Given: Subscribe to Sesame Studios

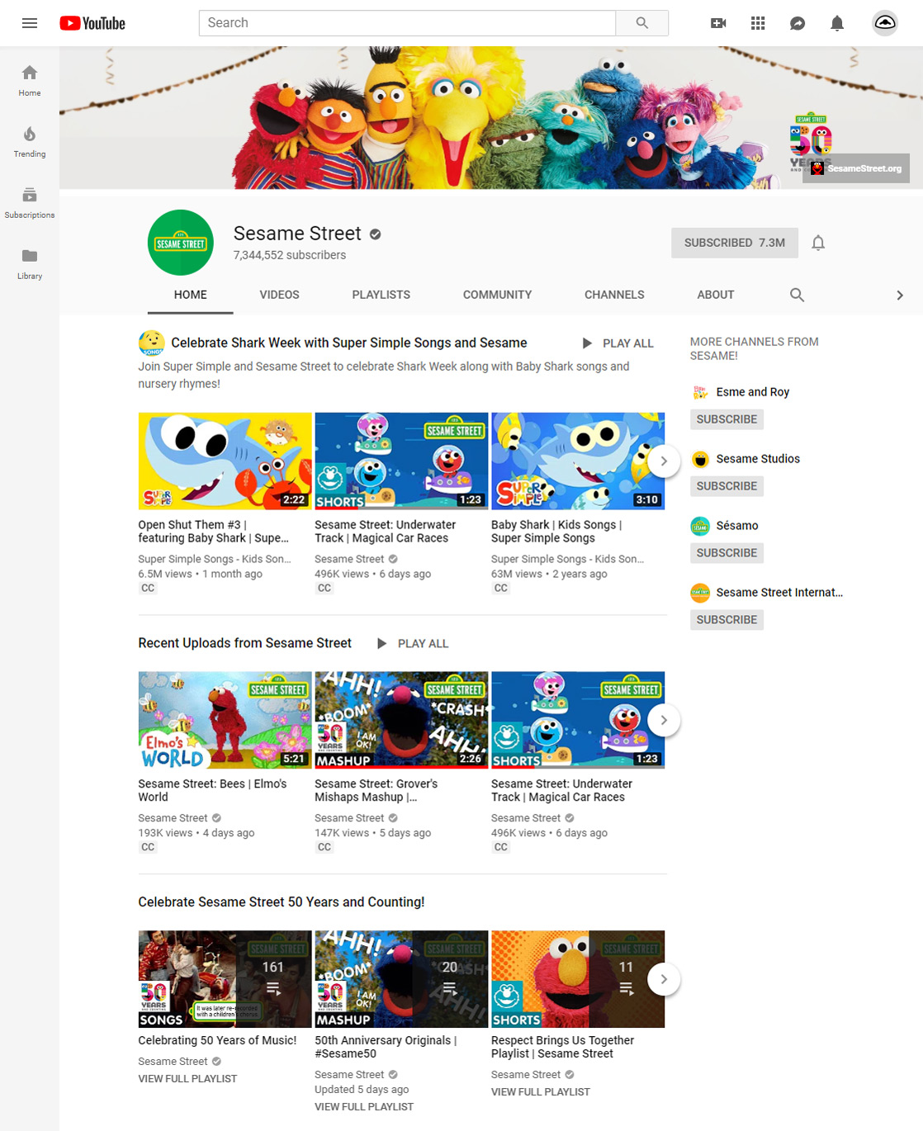Looking at the screenshot, I should (727, 486).
